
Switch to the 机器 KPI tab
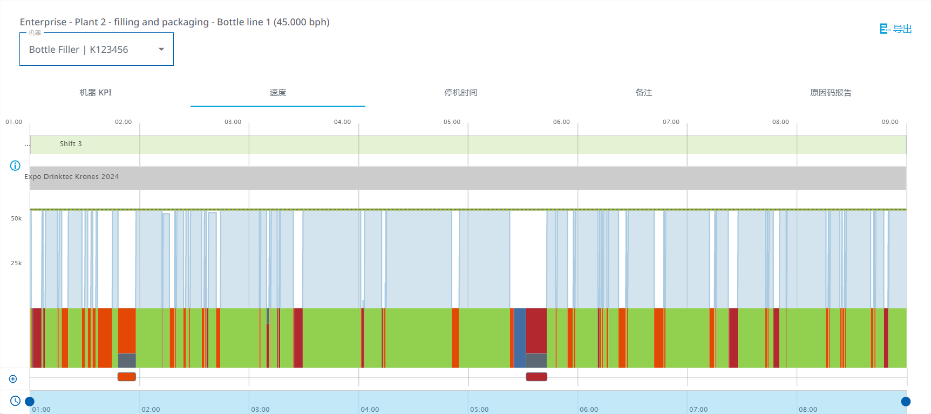pyautogui.click(x=96, y=93)
